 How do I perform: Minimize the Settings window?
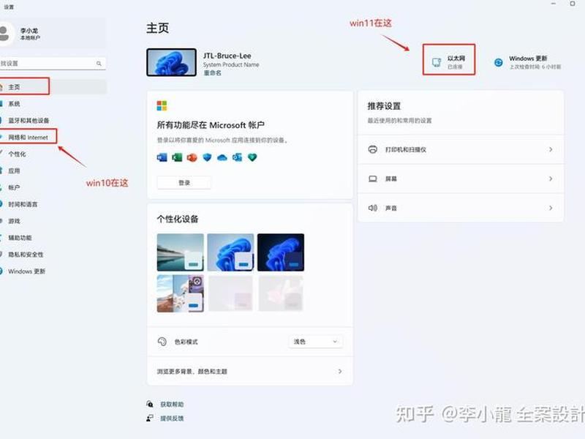pos(554,4)
